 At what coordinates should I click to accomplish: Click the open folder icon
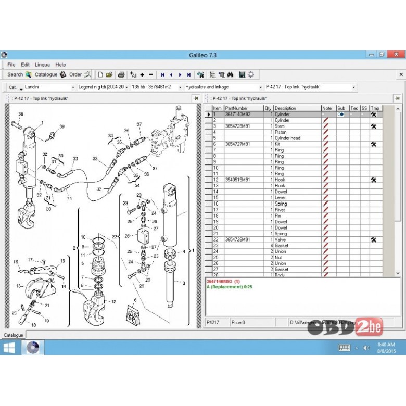point(109,75)
